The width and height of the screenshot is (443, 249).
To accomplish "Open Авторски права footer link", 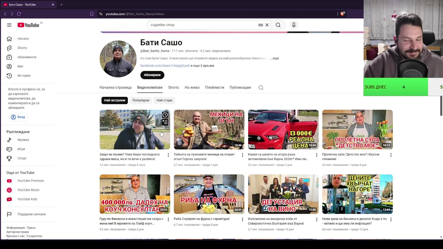I will coord(18,232).
